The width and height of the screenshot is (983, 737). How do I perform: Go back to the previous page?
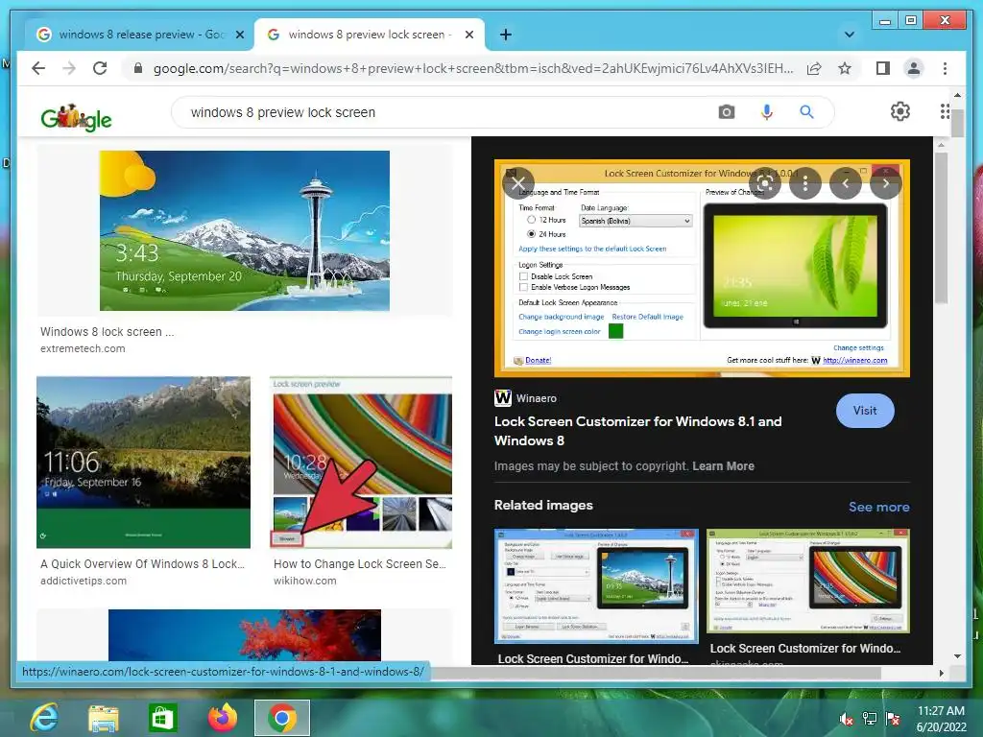38,68
